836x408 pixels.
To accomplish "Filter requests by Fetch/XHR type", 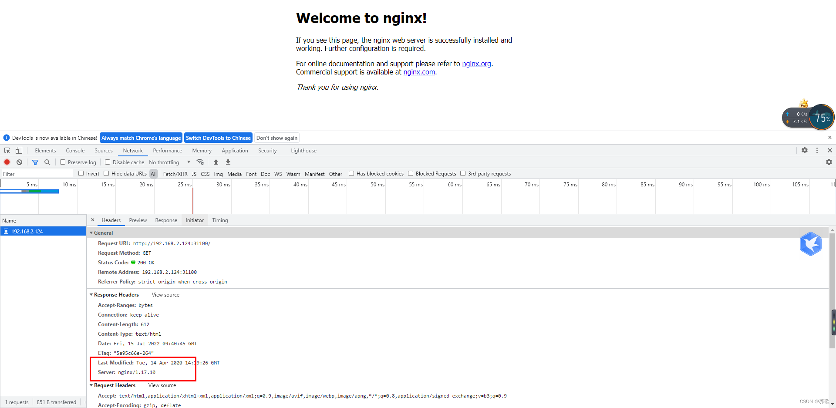I will pos(175,174).
